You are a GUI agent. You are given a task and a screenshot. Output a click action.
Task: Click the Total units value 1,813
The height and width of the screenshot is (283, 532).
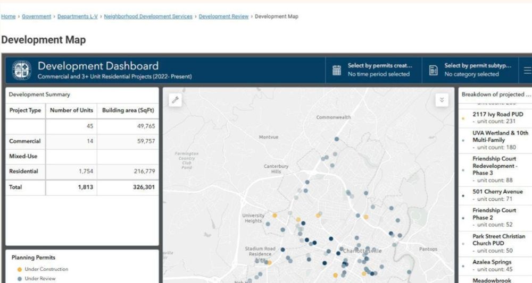tap(85, 187)
